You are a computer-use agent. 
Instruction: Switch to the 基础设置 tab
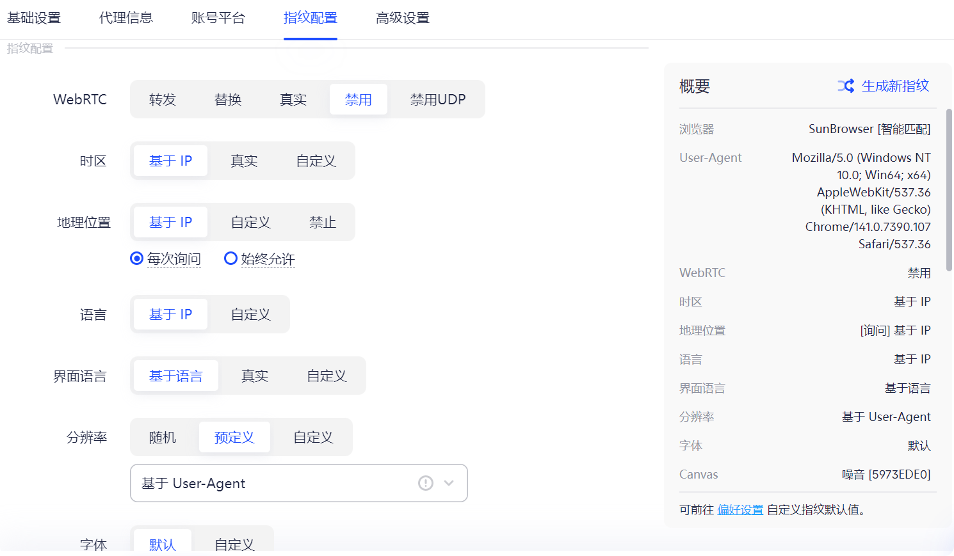coord(33,19)
